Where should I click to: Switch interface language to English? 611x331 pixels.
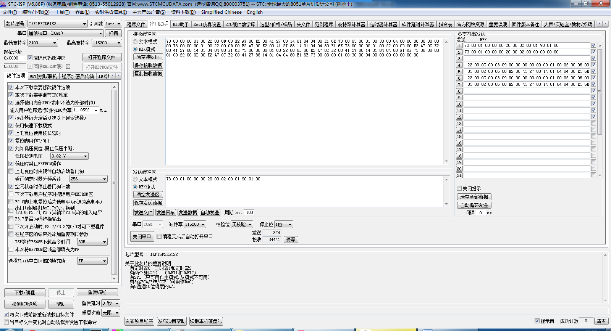tap(255, 12)
